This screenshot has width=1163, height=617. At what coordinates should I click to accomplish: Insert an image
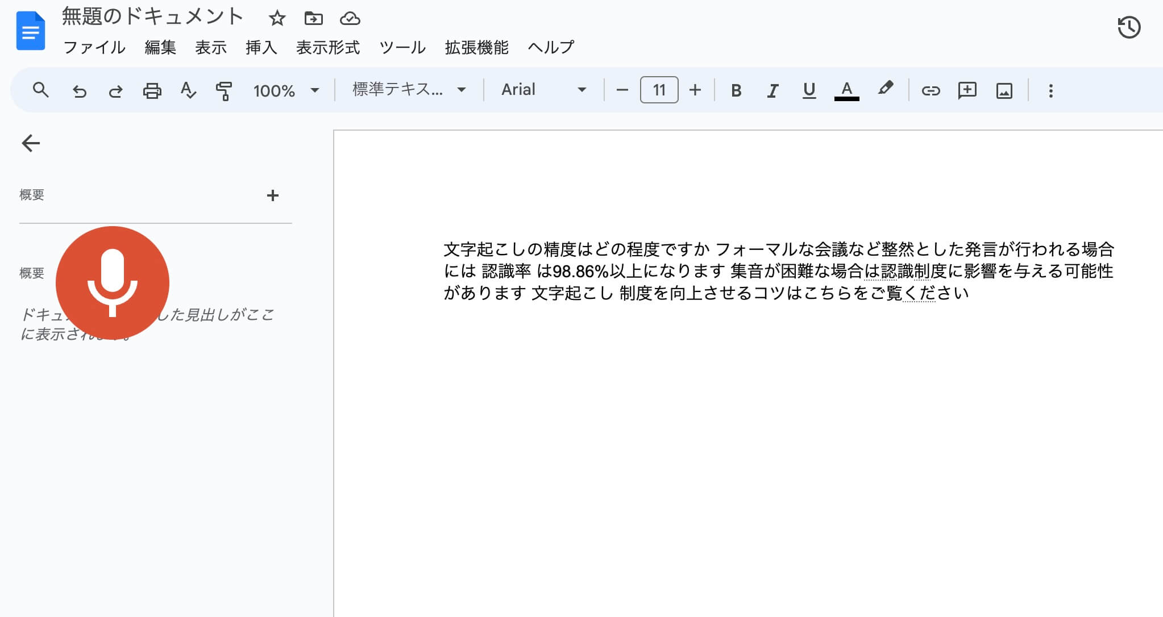click(1004, 90)
